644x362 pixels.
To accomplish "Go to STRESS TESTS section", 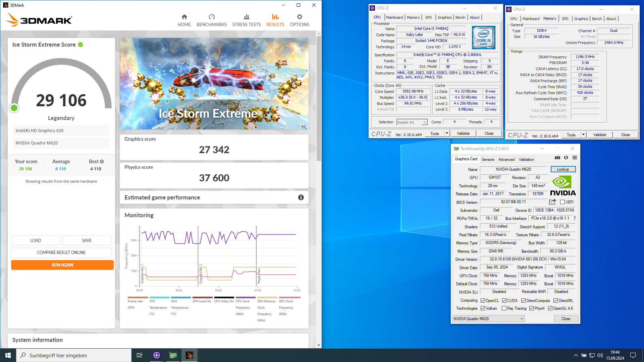I will click(247, 20).
